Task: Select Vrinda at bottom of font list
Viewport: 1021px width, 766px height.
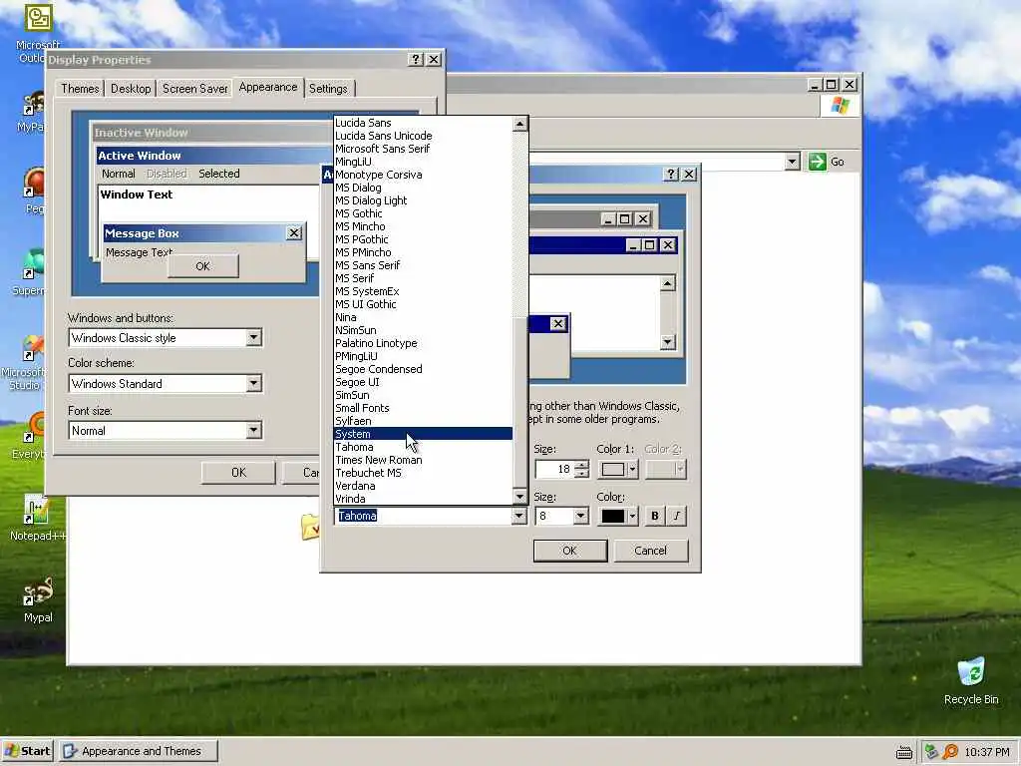Action: point(423,499)
